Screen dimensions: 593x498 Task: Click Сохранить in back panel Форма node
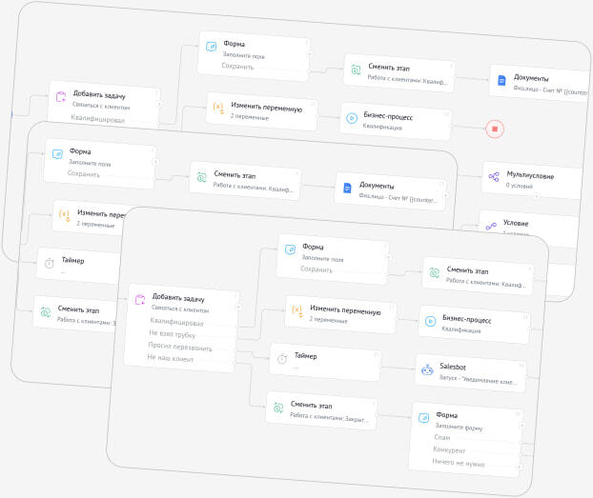point(237,66)
